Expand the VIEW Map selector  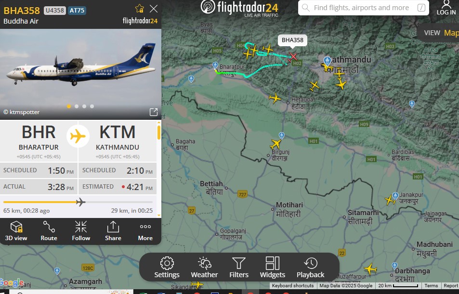click(x=441, y=33)
